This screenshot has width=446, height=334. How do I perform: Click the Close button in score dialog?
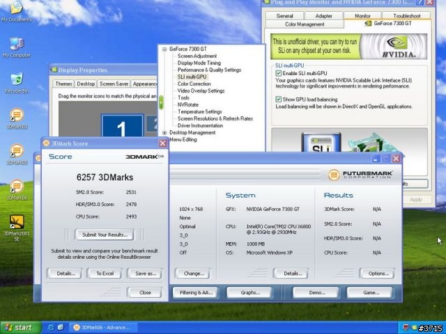[x=145, y=292]
